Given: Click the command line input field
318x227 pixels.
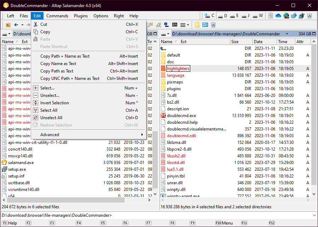Looking at the screenshot, I should pos(212,215).
